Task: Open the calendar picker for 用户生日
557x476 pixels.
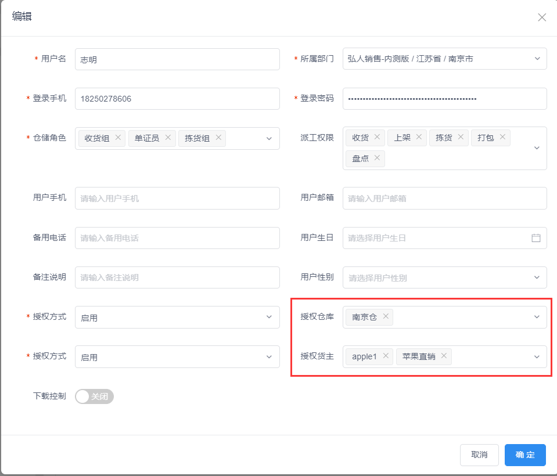Action: click(536, 238)
